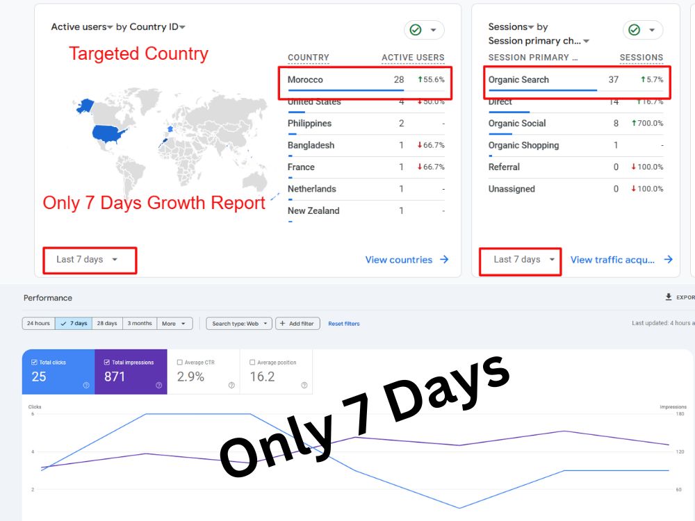The image size is (695, 521).
Task: Select the Organic Shopping channel row
Action: pyautogui.click(x=575, y=145)
